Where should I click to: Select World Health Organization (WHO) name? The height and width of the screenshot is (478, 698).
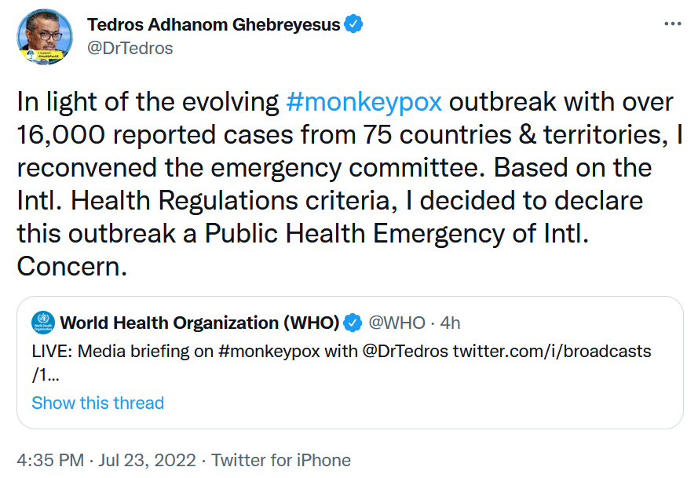(199, 323)
